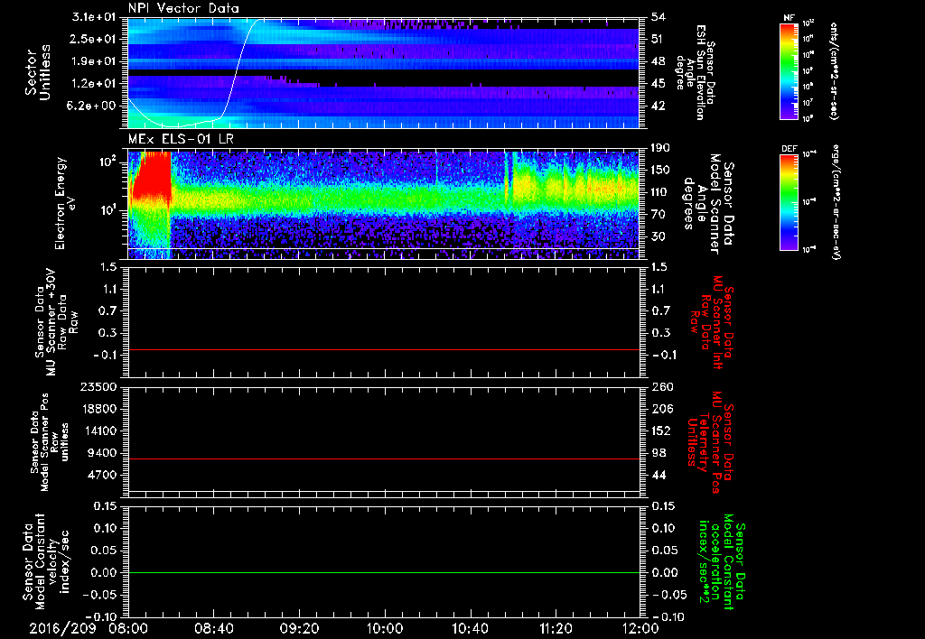
Task: Click the DEF color bar
Action: click(x=789, y=202)
